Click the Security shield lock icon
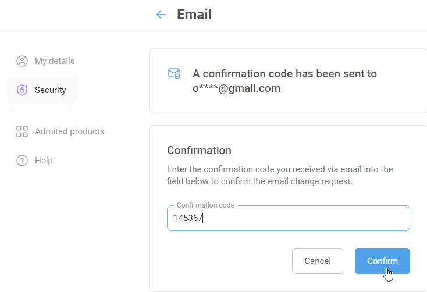Viewport: 427px width, 292px height. pyautogui.click(x=22, y=90)
